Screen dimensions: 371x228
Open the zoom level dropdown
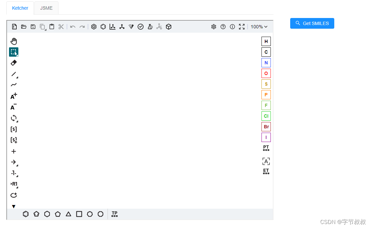pyautogui.click(x=259, y=27)
